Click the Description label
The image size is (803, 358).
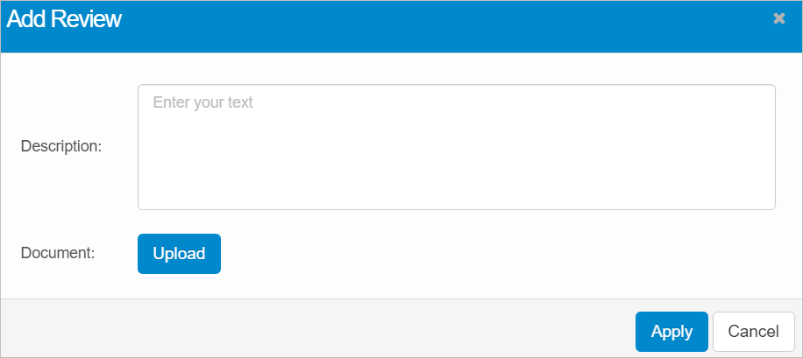tap(61, 146)
